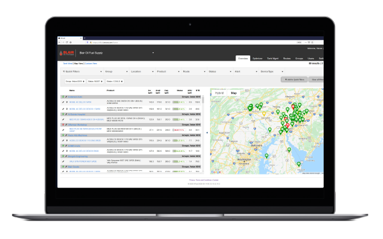Open the Device Type dropdown
The height and width of the screenshot is (239, 383).
272,71
